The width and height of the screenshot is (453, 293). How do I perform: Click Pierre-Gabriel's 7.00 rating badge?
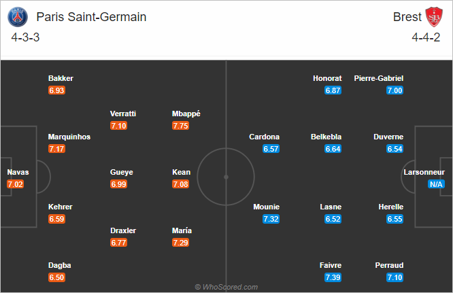tap(395, 90)
